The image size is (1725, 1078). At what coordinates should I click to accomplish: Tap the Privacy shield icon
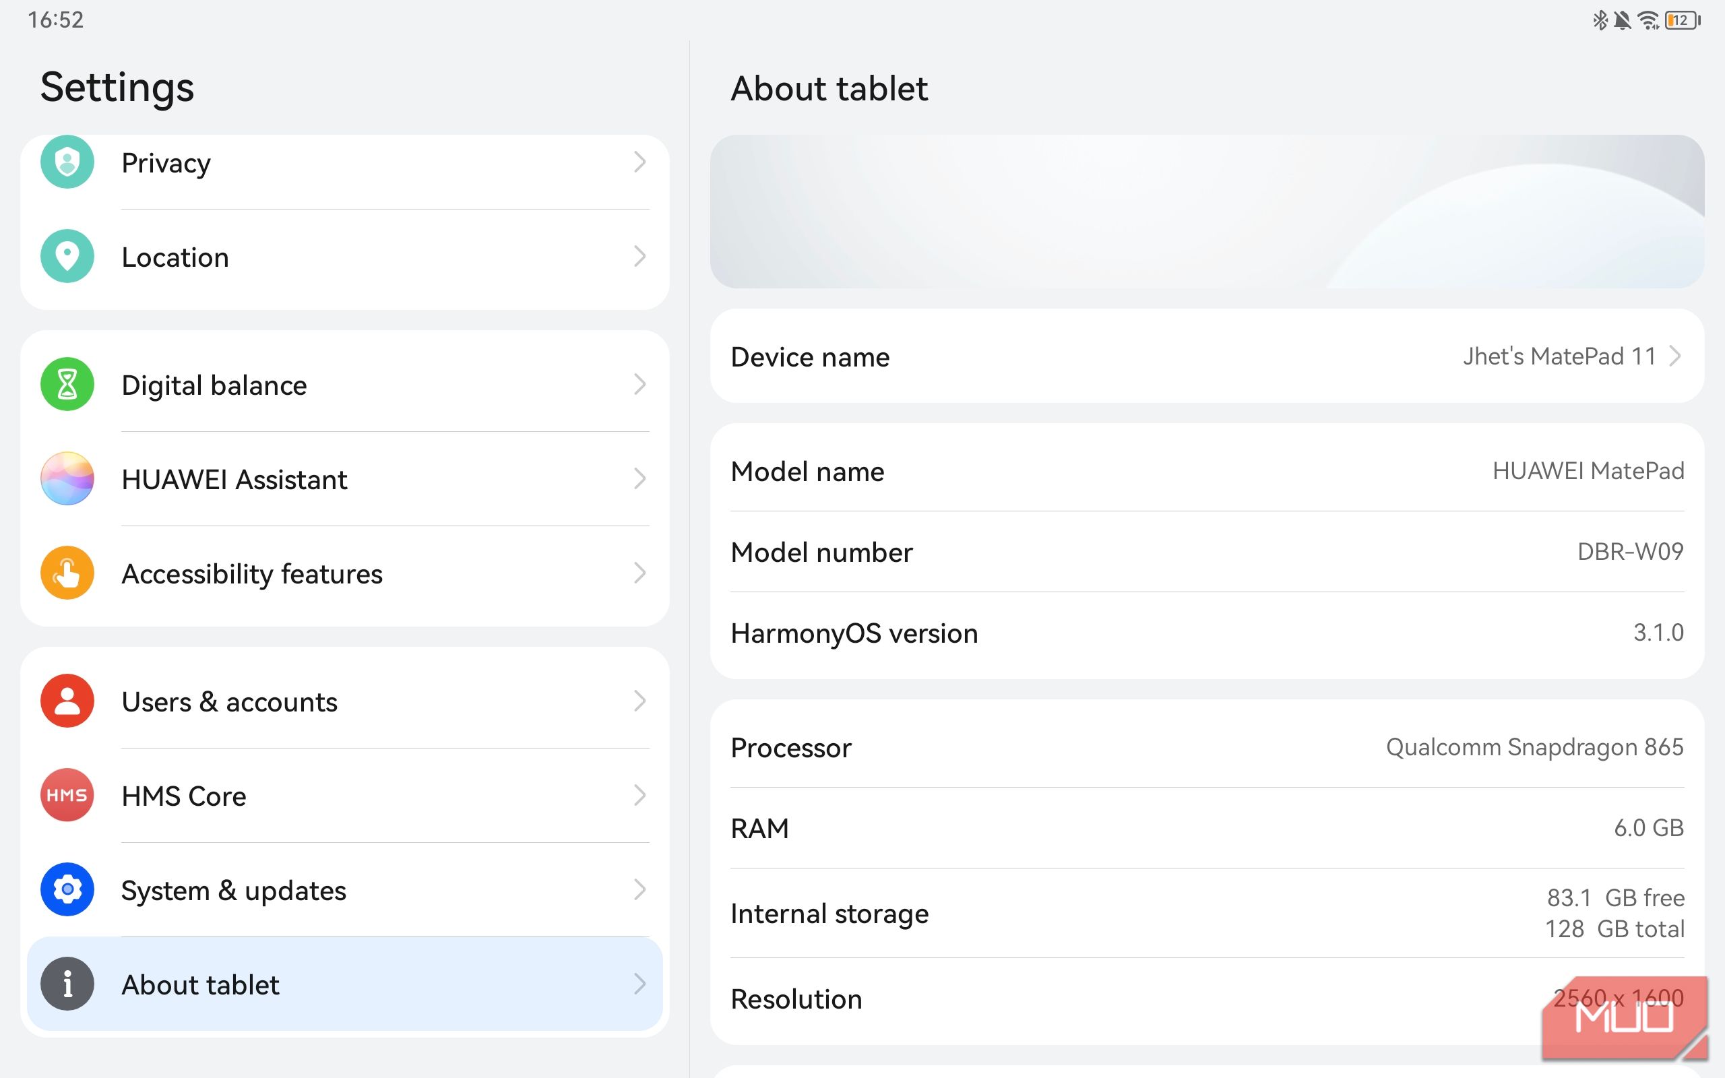click(x=67, y=162)
